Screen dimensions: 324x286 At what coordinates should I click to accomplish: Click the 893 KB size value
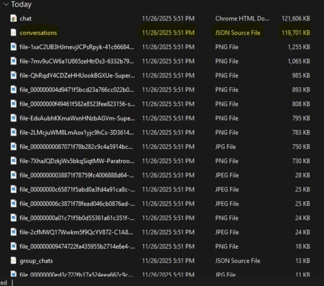[x=301, y=90]
